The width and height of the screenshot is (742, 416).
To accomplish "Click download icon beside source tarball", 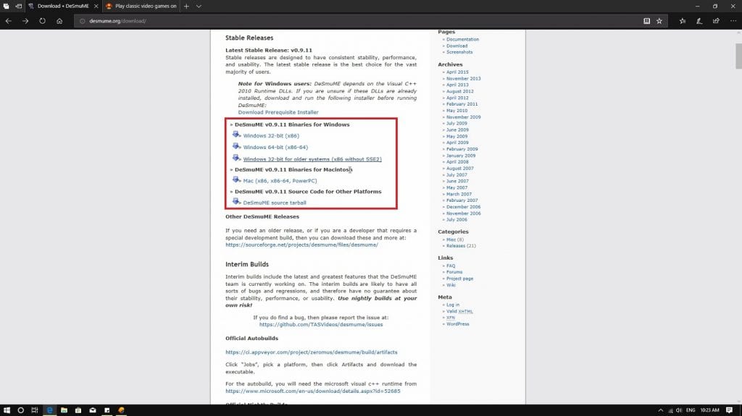I will click(x=236, y=202).
